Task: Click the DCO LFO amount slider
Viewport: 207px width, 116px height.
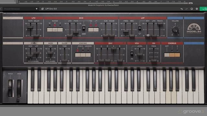Action: [70, 36]
